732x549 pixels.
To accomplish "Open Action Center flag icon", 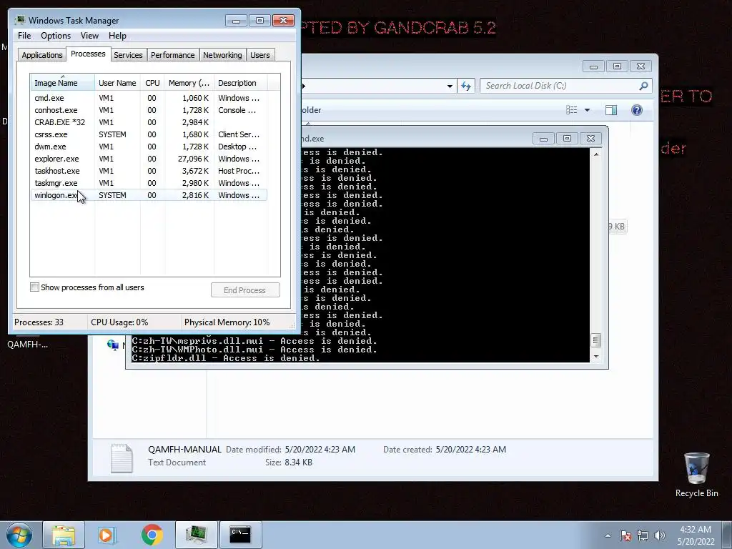I will click(x=625, y=535).
